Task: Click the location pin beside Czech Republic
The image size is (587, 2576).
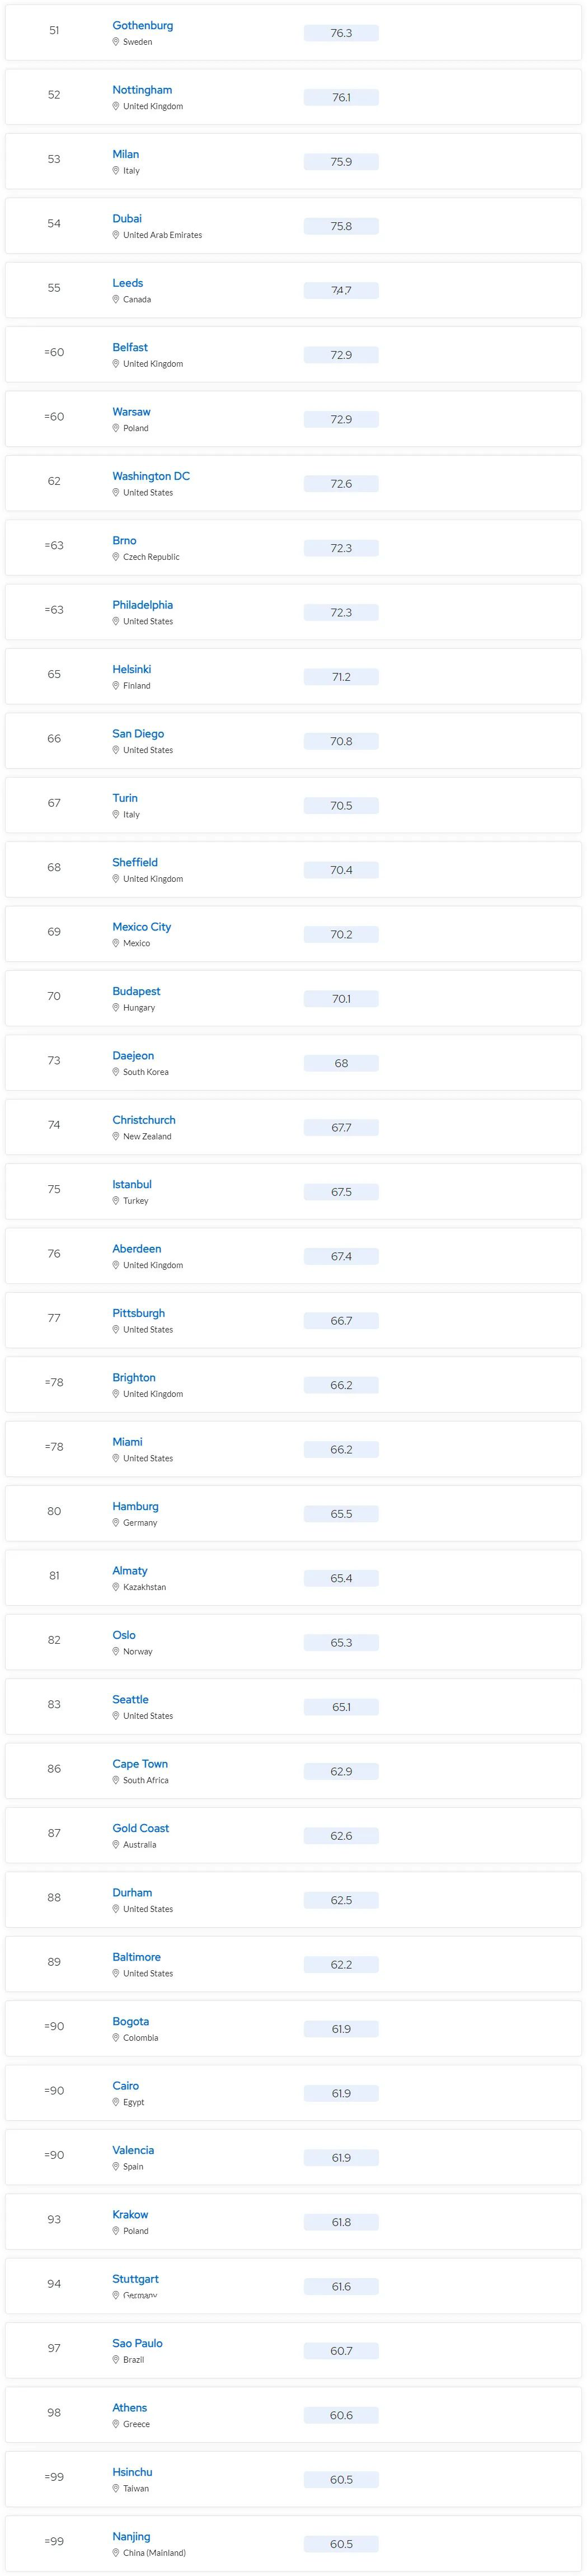Action: tap(116, 557)
